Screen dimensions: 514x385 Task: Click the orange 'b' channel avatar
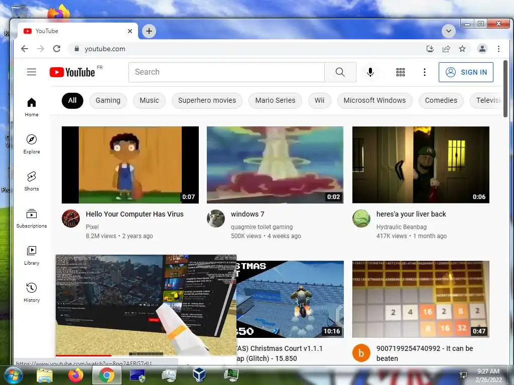pos(361,353)
